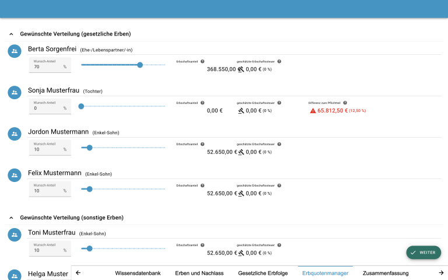Open geschätzte Erbschaftssteuer help icon for Berta

(279, 61)
